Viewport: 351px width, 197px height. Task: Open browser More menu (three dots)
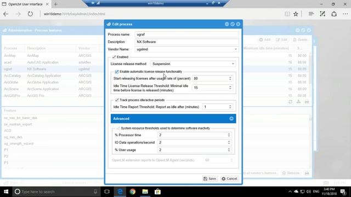pyautogui.click(x=345, y=14)
